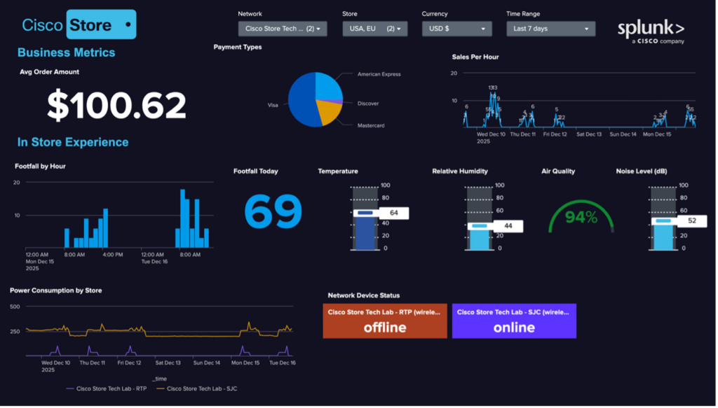Image resolution: width=718 pixels, height=408 pixels.
Task: Click the offline RTP network device tile
Action: coord(385,321)
